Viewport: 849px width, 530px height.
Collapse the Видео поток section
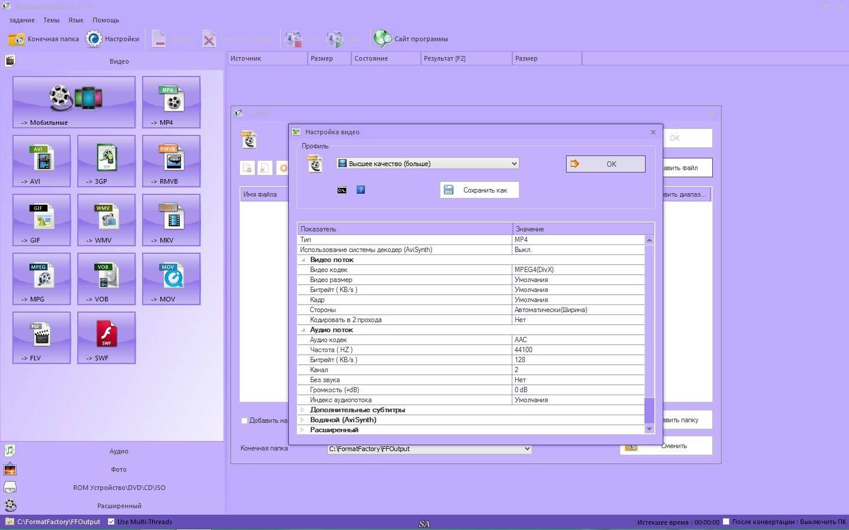tap(303, 260)
